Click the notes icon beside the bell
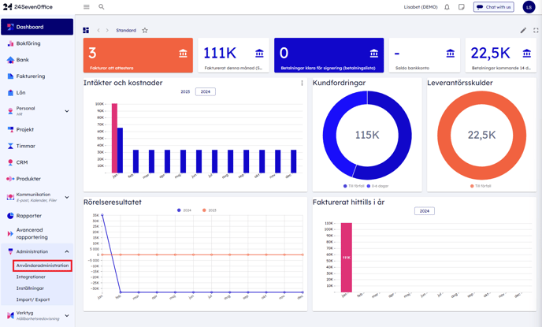 (462, 7)
